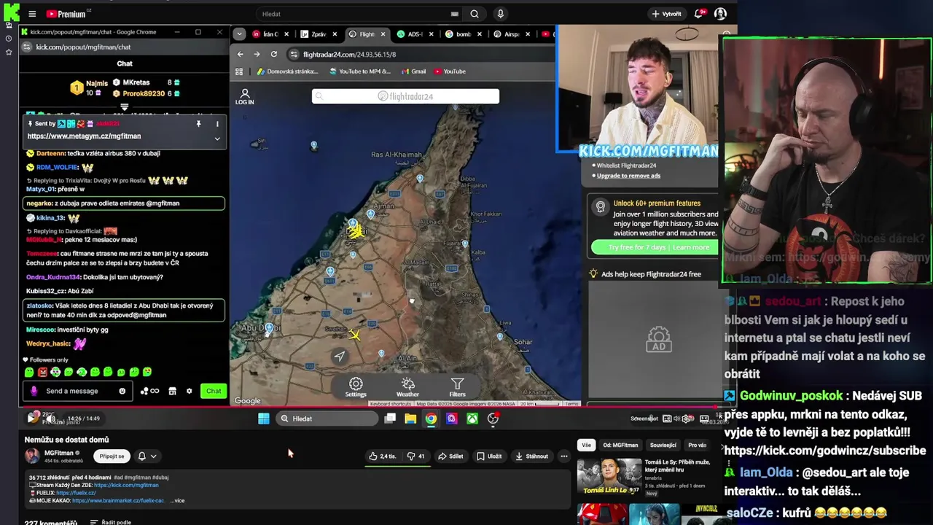Go forward in the Flightradar24 browser
The image size is (933, 525).
pyautogui.click(x=257, y=54)
